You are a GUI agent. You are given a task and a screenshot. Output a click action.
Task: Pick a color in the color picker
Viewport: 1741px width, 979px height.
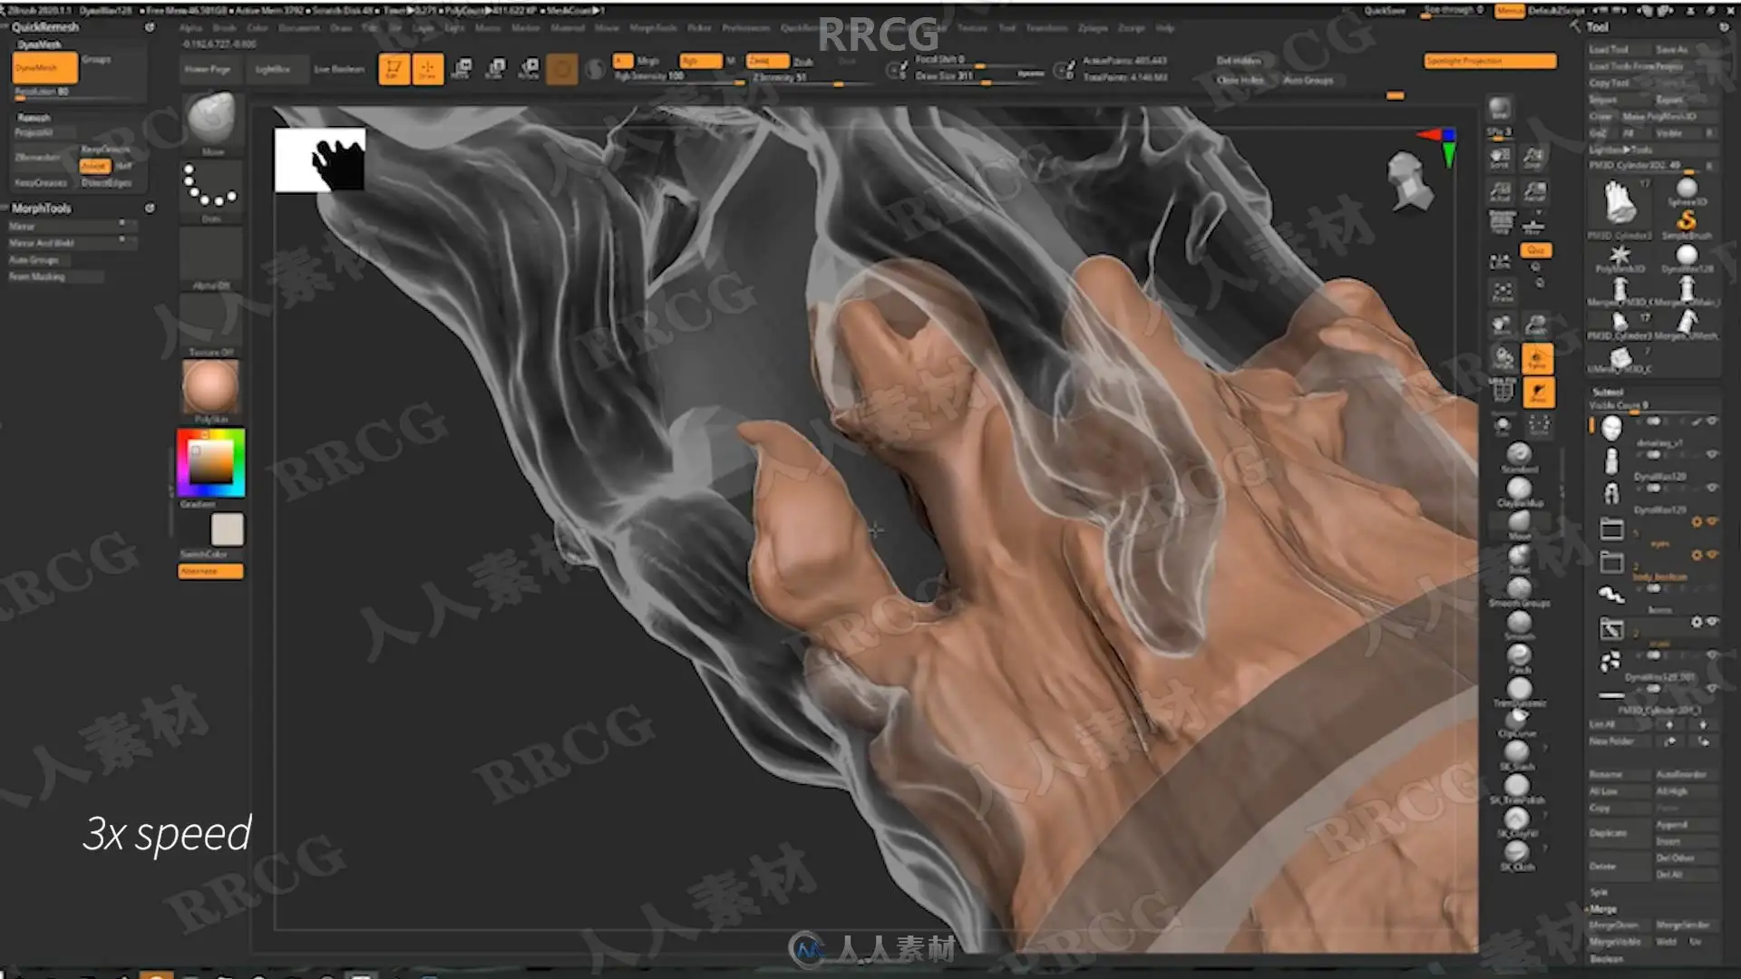[211, 462]
